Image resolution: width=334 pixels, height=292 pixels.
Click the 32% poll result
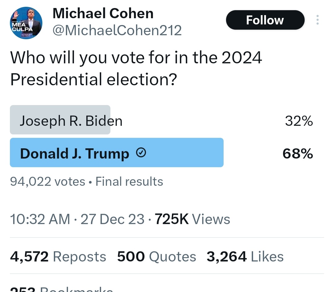[x=299, y=121]
